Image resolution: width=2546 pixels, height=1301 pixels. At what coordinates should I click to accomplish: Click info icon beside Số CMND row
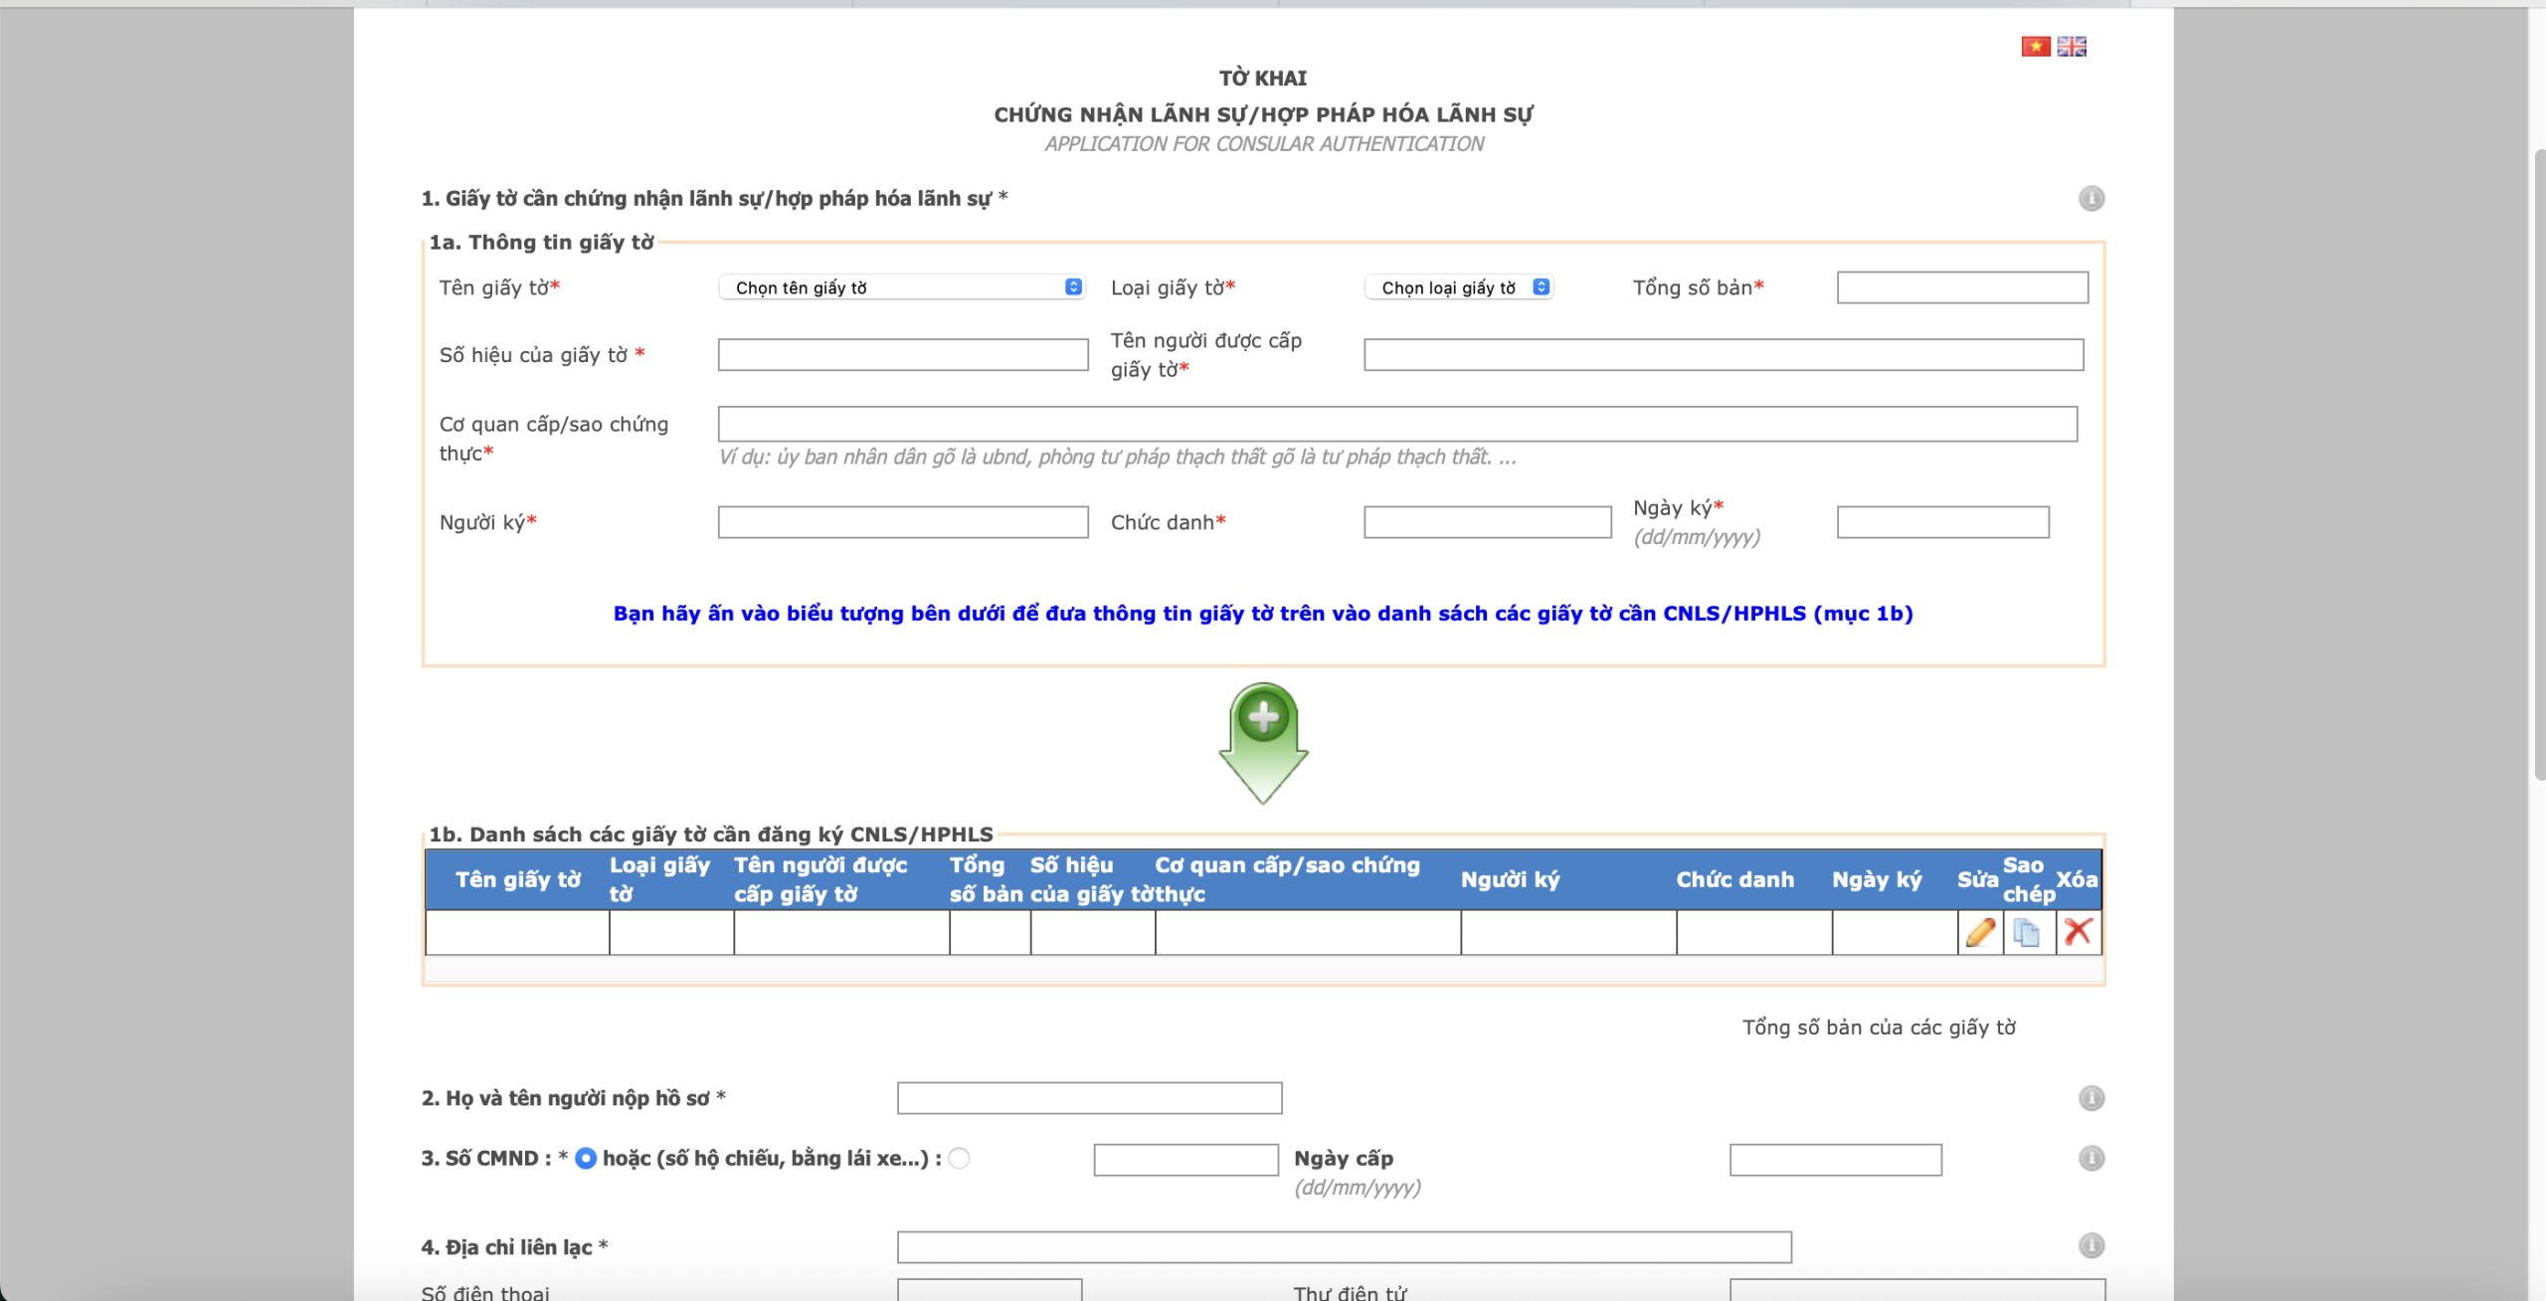click(2091, 1159)
